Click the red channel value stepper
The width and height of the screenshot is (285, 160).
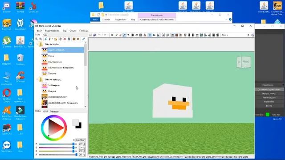click(84, 144)
